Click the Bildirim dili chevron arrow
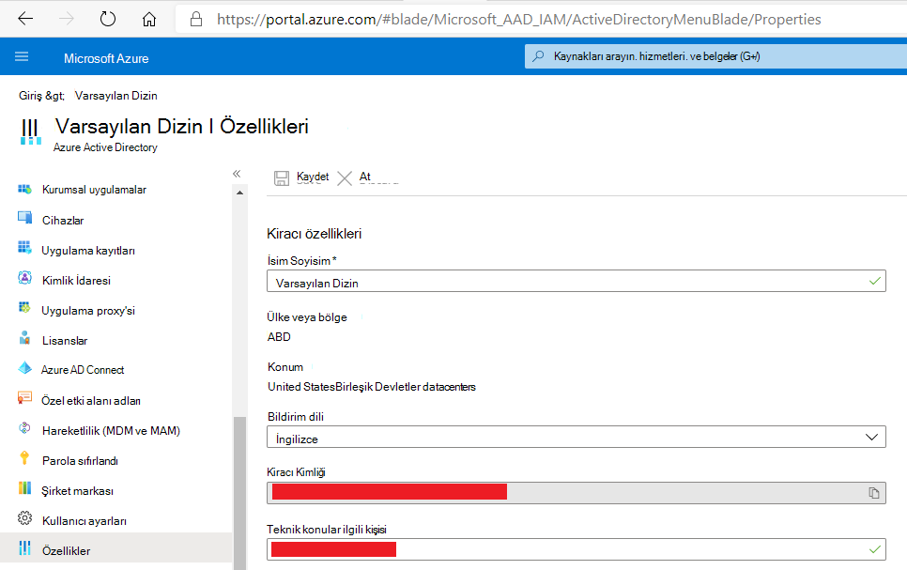Image resolution: width=907 pixels, height=570 pixels. (871, 437)
